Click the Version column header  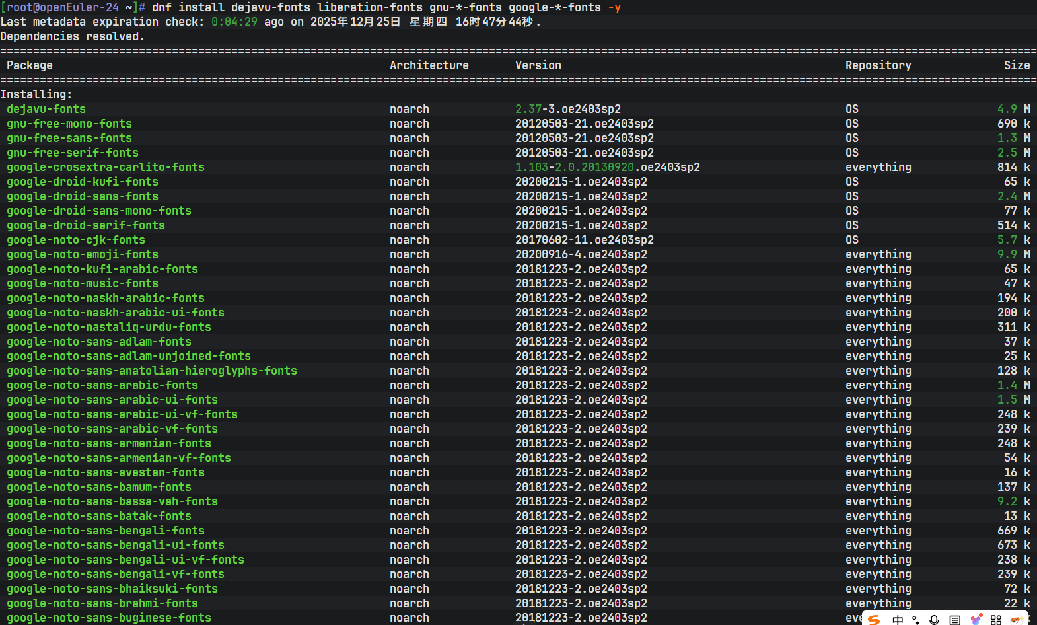[538, 65]
